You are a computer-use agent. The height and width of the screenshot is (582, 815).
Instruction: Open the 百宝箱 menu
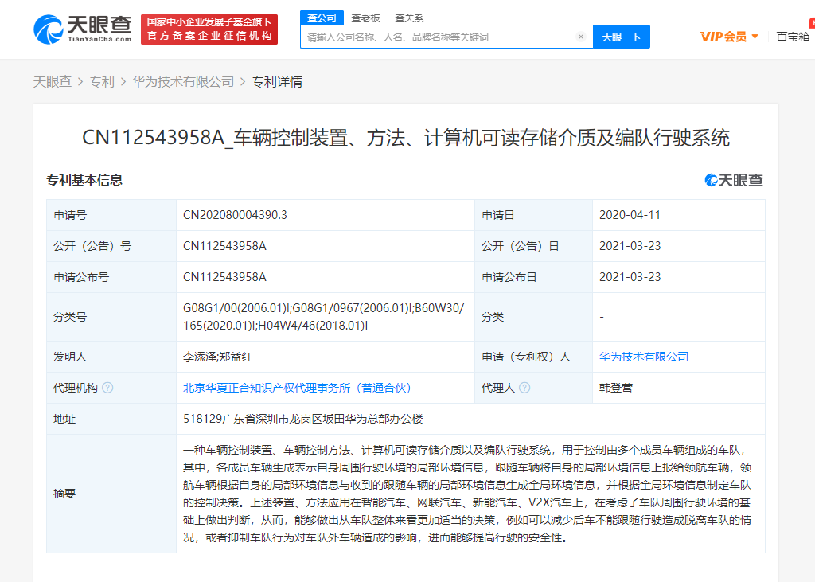(x=793, y=37)
